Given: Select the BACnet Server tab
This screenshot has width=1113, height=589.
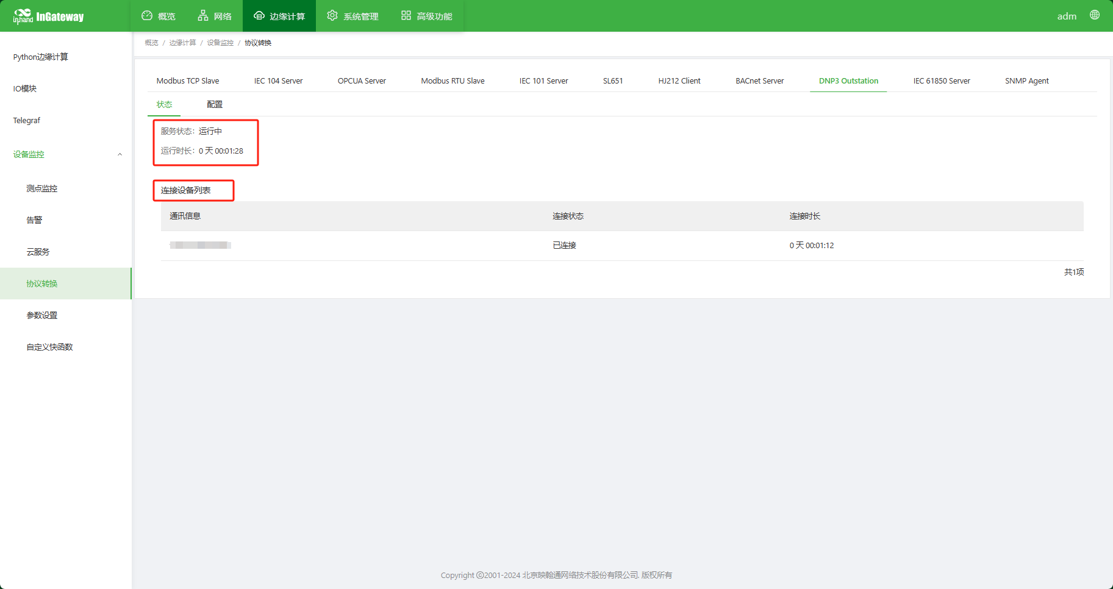Looking at the screenshot, I should pos(759,80).
